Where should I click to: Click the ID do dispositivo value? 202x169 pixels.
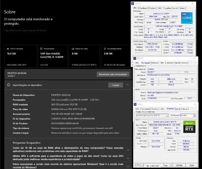tap(73, 118)
